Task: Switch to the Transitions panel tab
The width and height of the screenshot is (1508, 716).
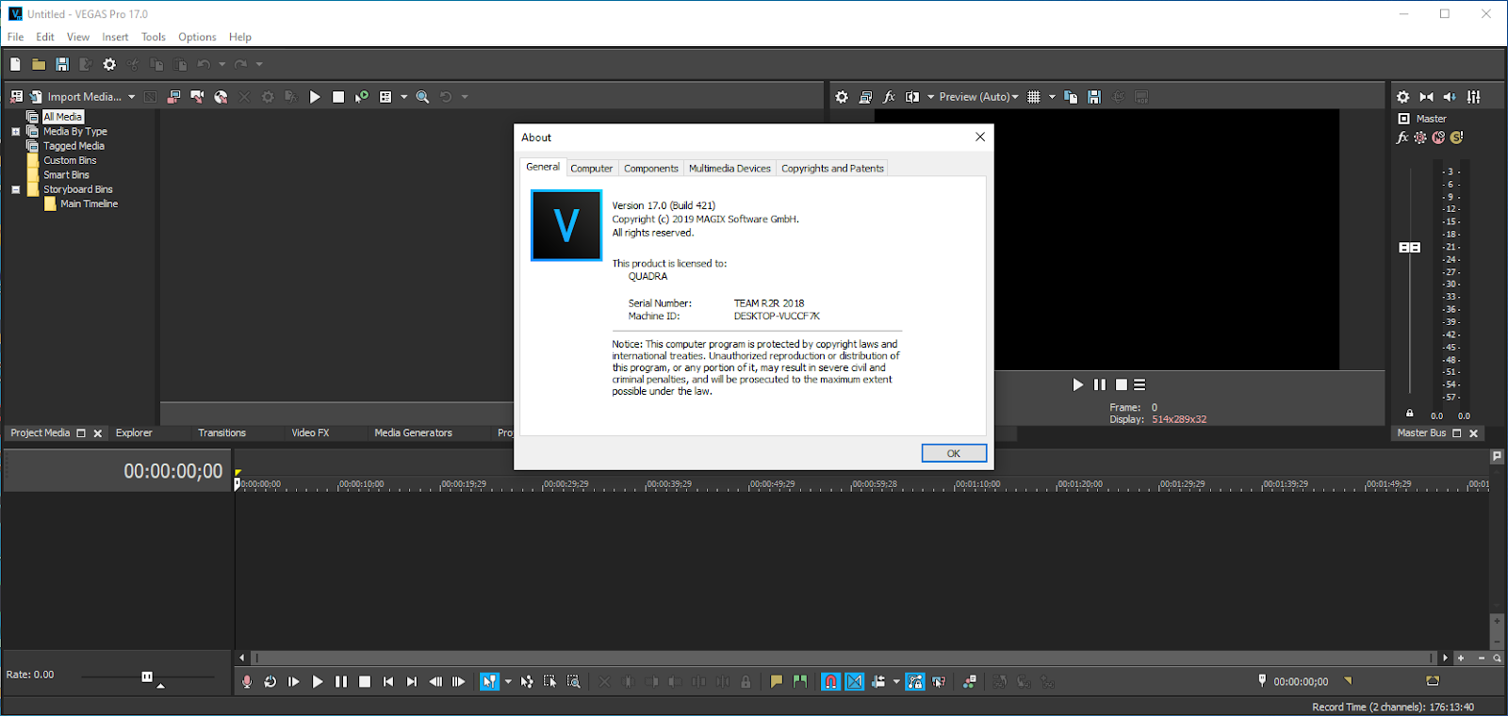Action: coord(221,433)
